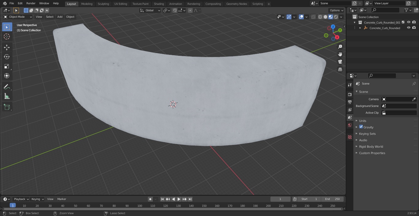Switch to wireframe viewport shading
The image size is (419, 216).
coord(320,17)
